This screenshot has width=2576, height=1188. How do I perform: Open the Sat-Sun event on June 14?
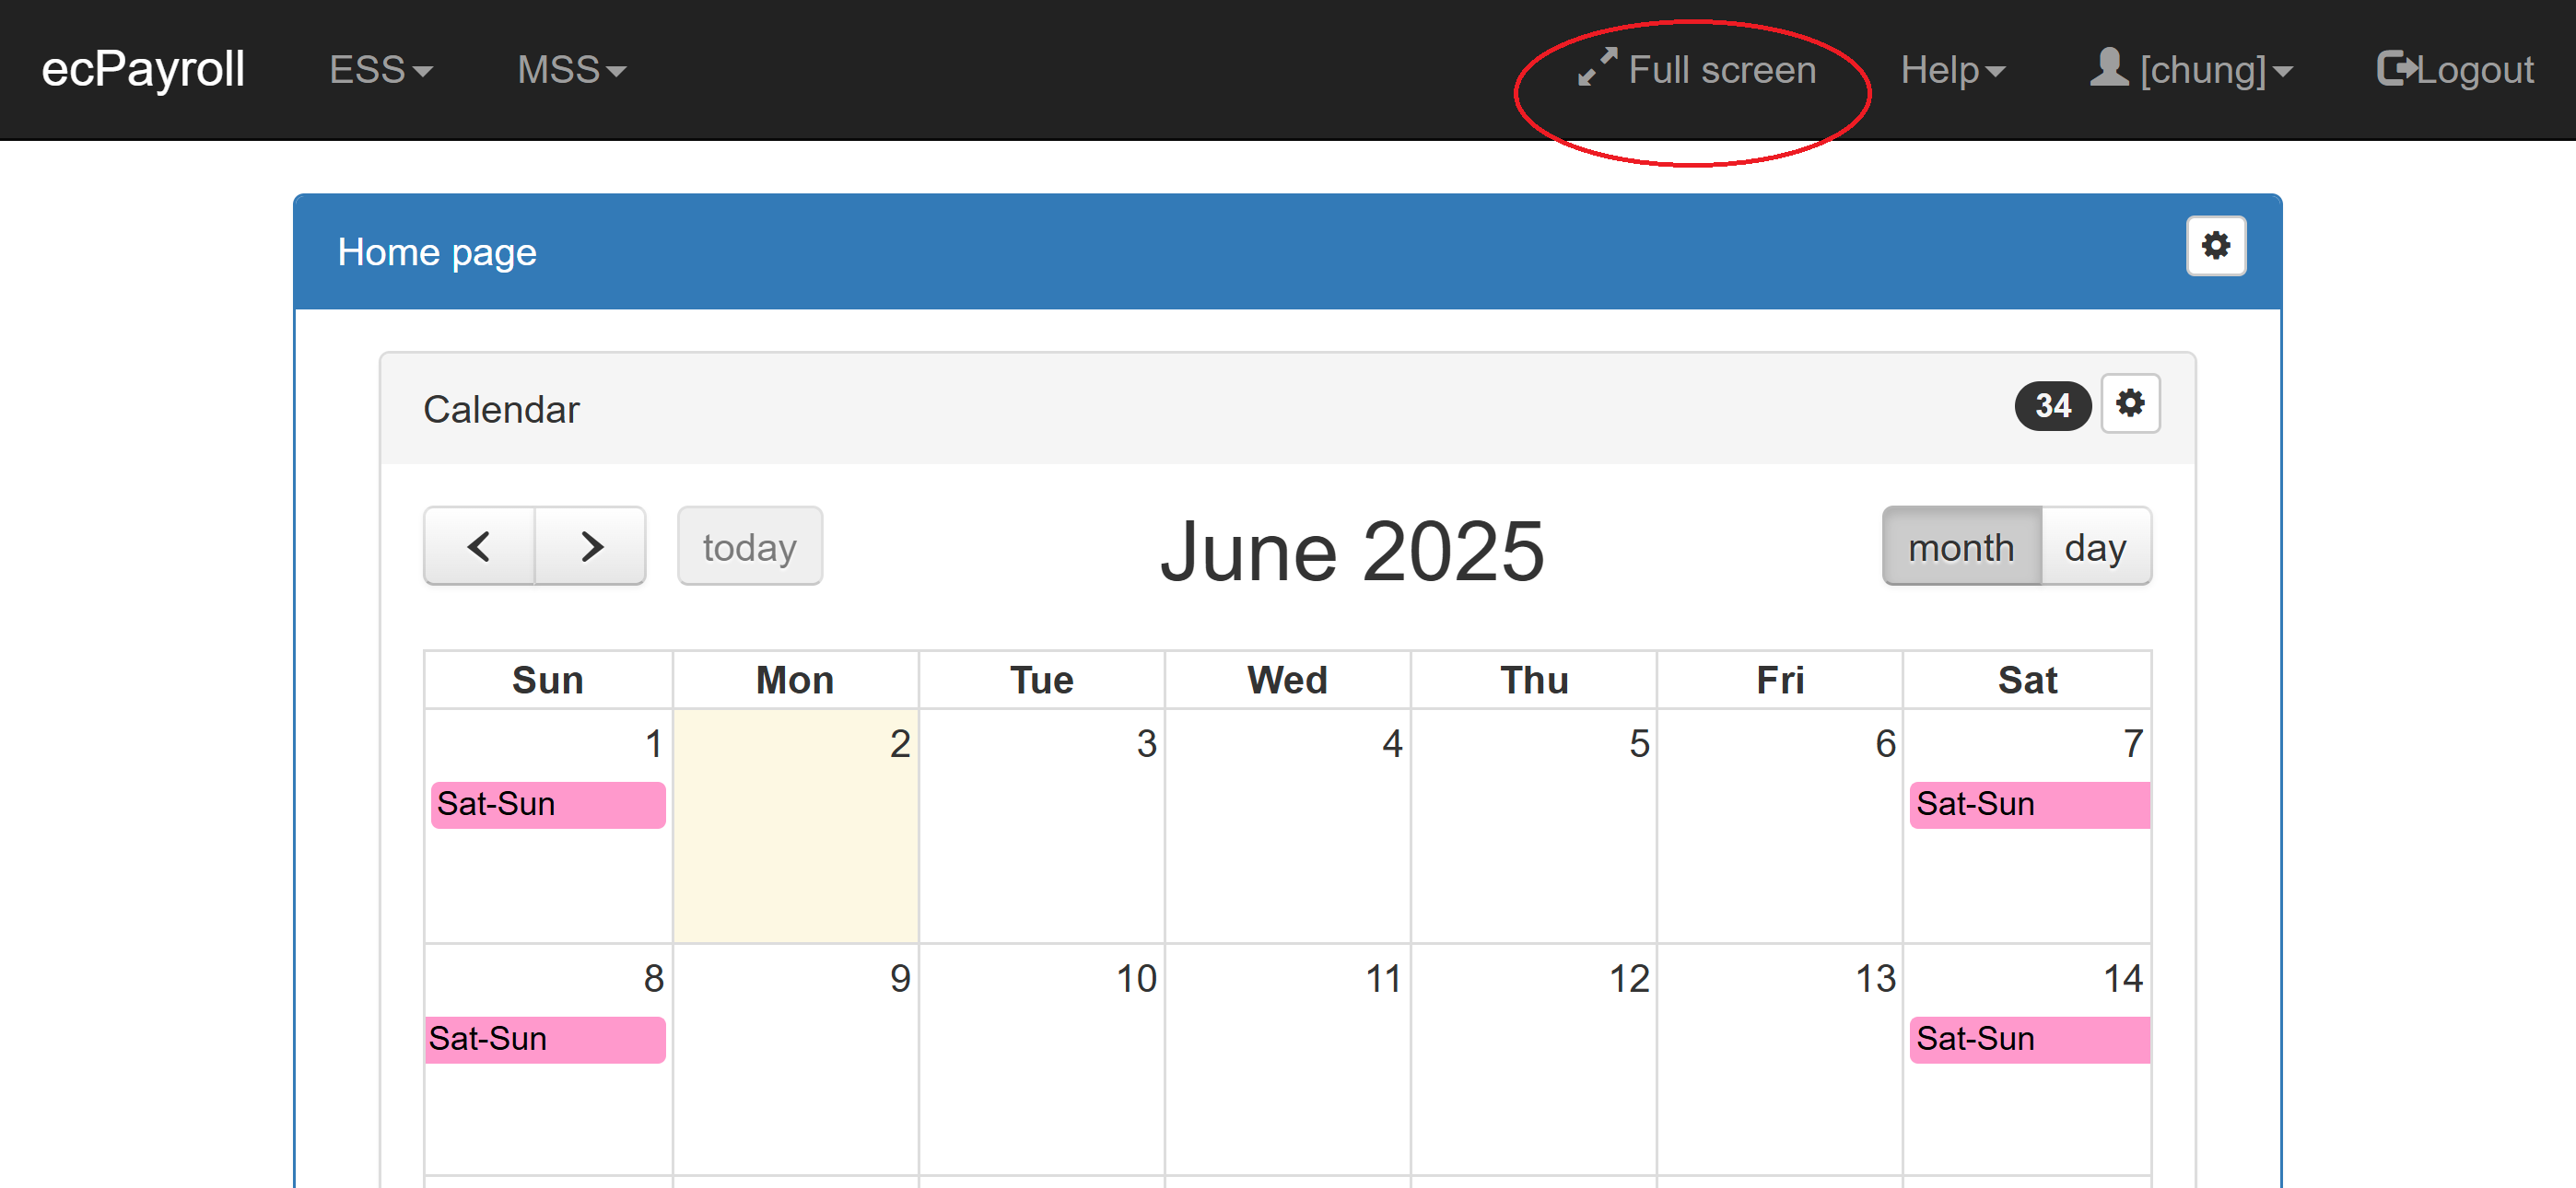pyautogui.click(x=2028, y=1039)
